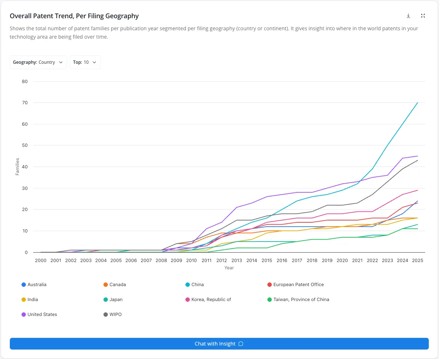Image resolution: width=439 pixels, height=359 pixels.
Task: Toggle the Canada legend color dot
Action: click(x=106, y=285)
